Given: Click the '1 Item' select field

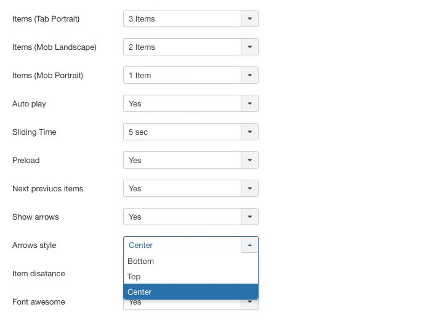Looking at the screenshot, I should tap(182, 76).
